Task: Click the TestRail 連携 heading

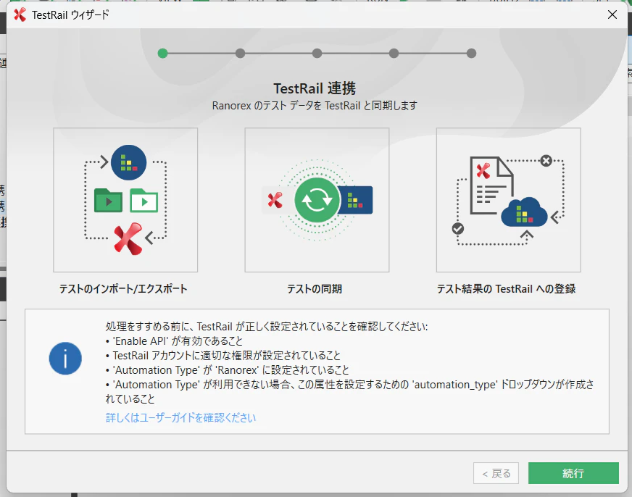Action: tap(315, 88)
